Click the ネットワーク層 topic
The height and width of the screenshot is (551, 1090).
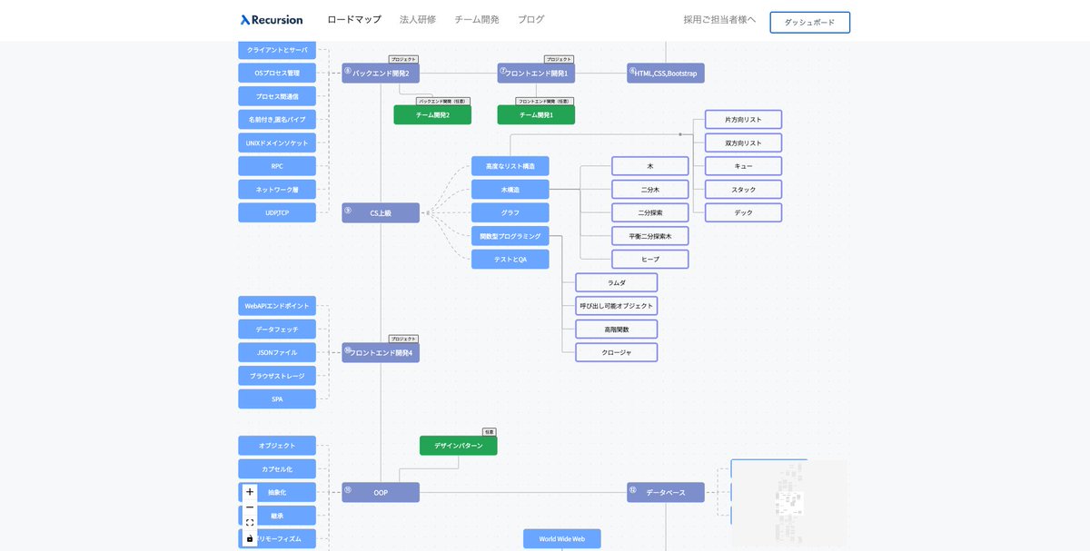pyautogui.click(x=277, y=190)
